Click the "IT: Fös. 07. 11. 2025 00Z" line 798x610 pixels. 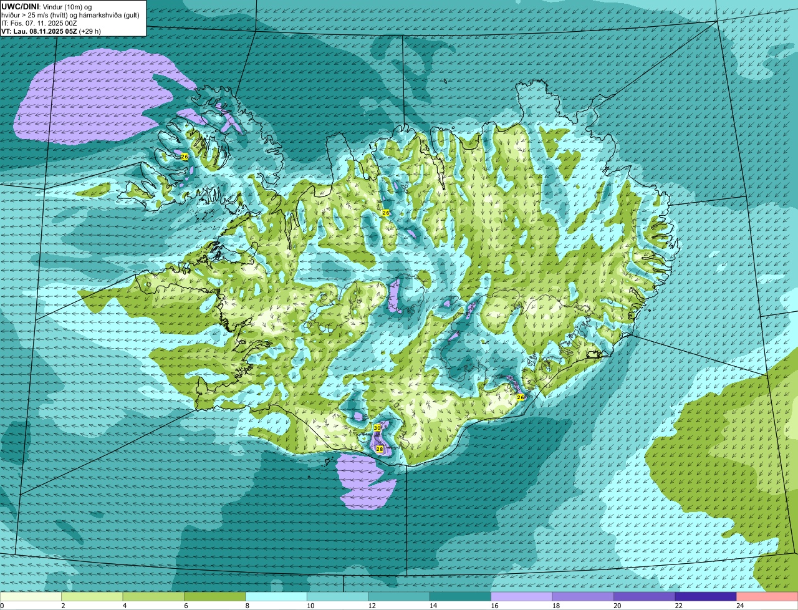coord(39,23)
